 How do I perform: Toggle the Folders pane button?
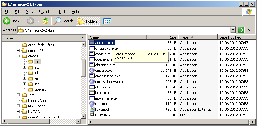[88, 21]
